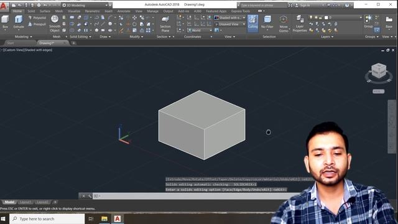Open command line customize wrench
The height and width of the screenshot is (224, 398).
(x=90, y=196)
